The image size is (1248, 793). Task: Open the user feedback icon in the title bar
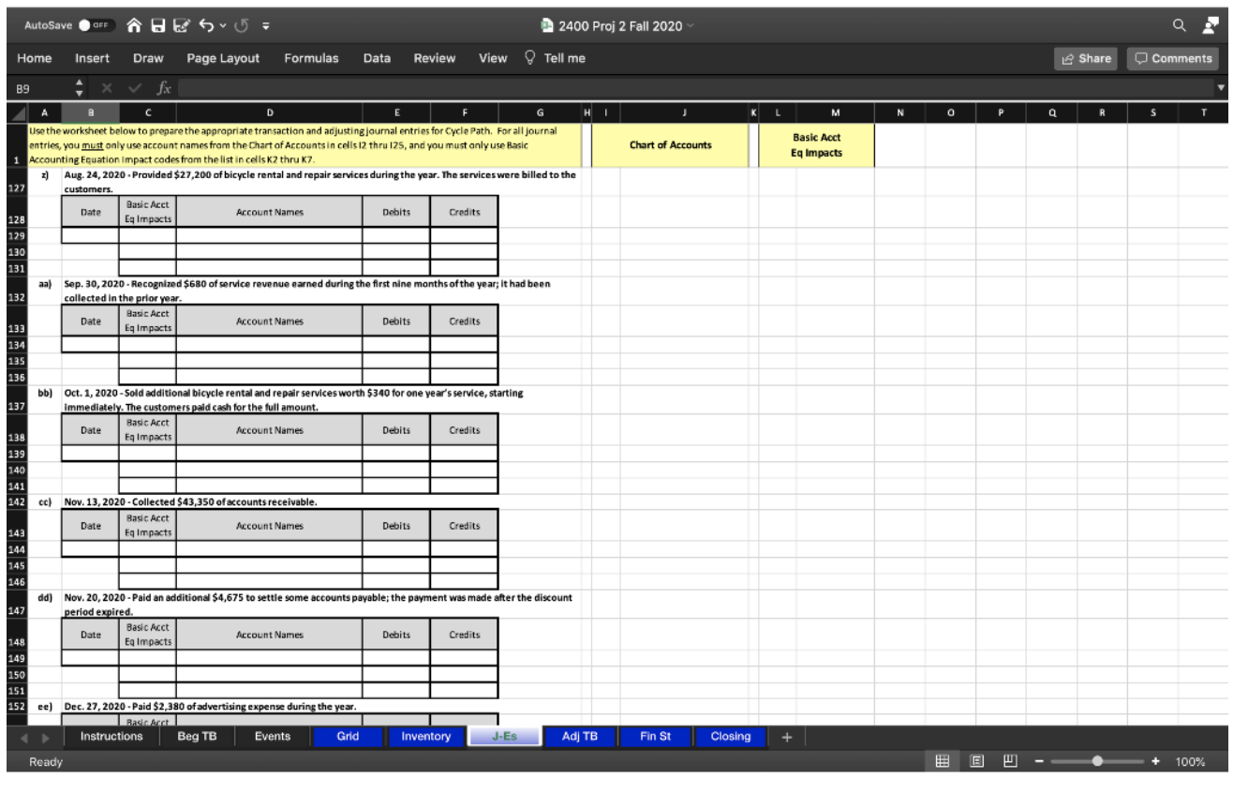[1209, 25]
